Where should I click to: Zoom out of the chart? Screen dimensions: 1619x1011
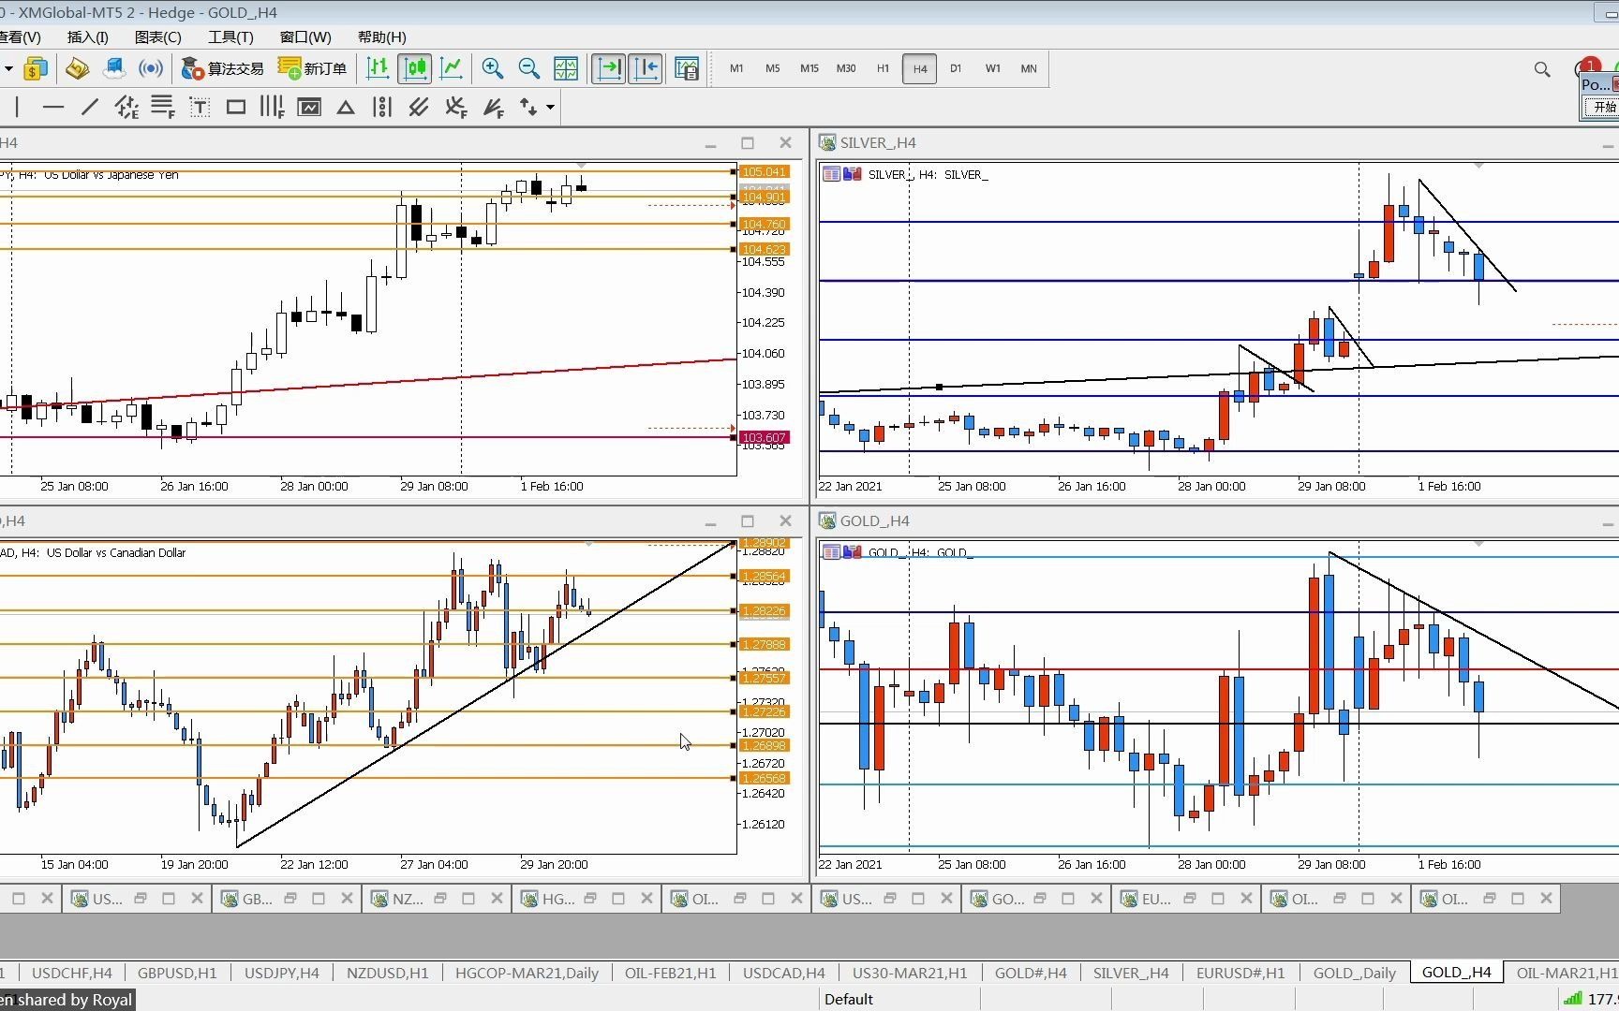tap(529, 68)
